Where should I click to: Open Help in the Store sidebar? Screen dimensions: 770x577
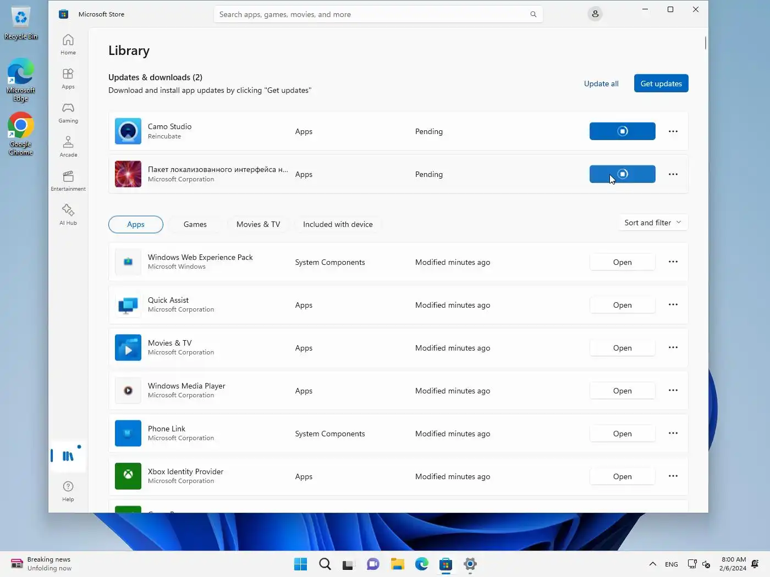click(68, 491)
